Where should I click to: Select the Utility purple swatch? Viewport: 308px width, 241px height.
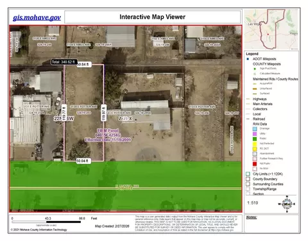pos(255,134)
